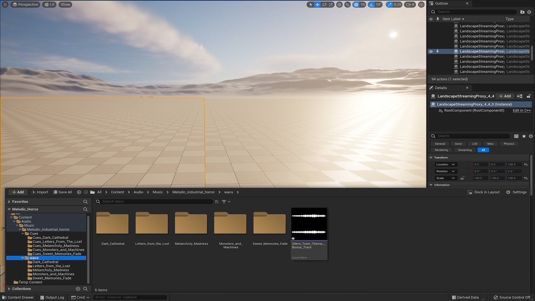Filter Details by General category
The width and height of the screenshot is (535, 301).
tap(440, 144)
